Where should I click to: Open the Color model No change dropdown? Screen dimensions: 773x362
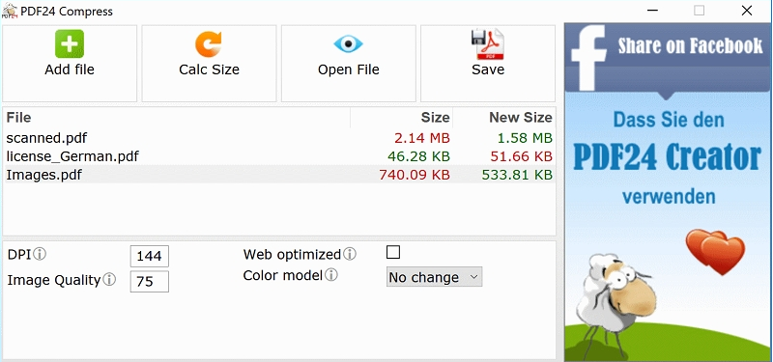(x=434, y=277)
